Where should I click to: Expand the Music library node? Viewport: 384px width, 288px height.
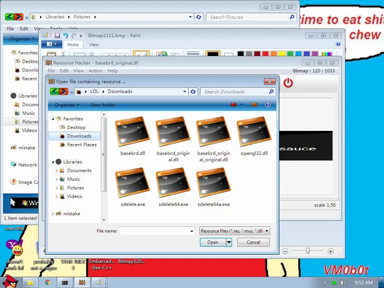click(57, 179)
